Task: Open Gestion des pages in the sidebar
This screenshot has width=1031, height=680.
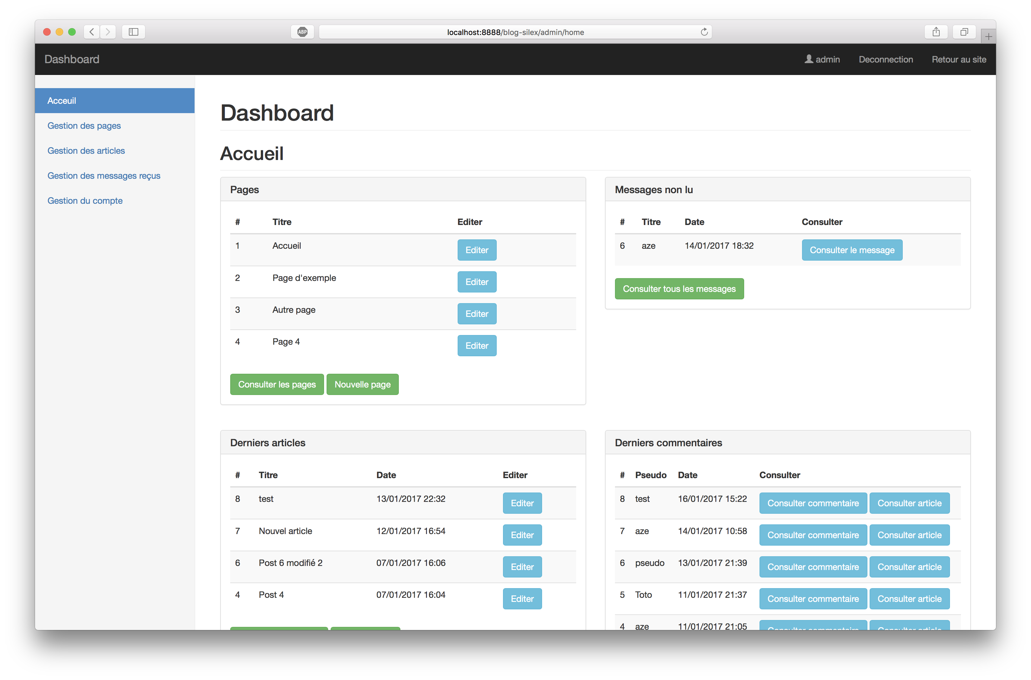Action: [84, 126]
